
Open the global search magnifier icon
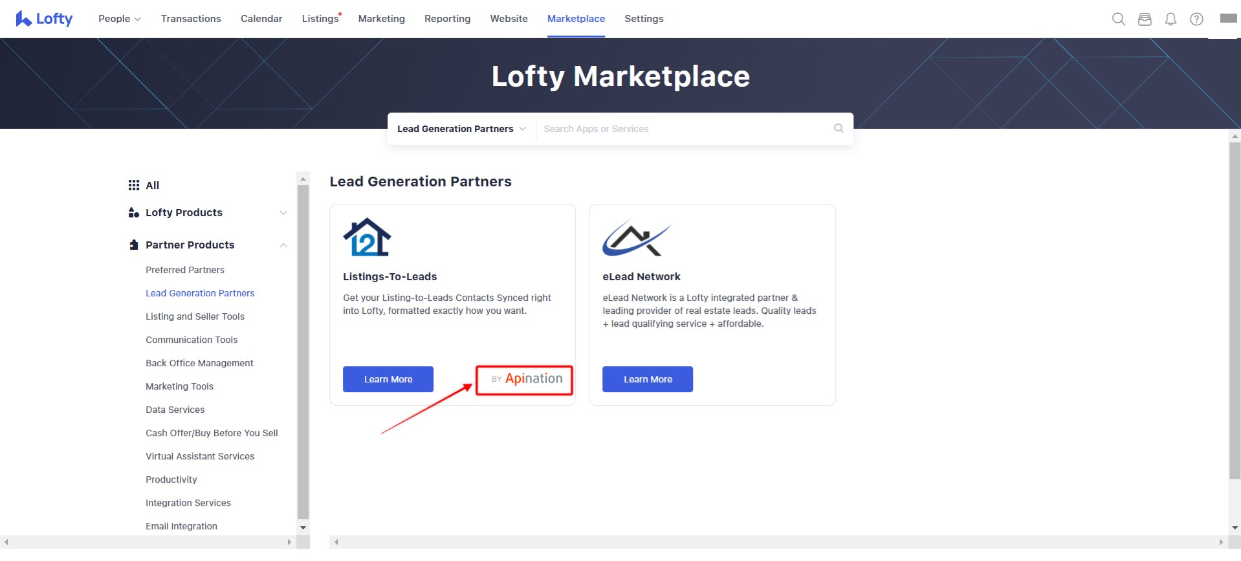click(x=1118, y=19)
